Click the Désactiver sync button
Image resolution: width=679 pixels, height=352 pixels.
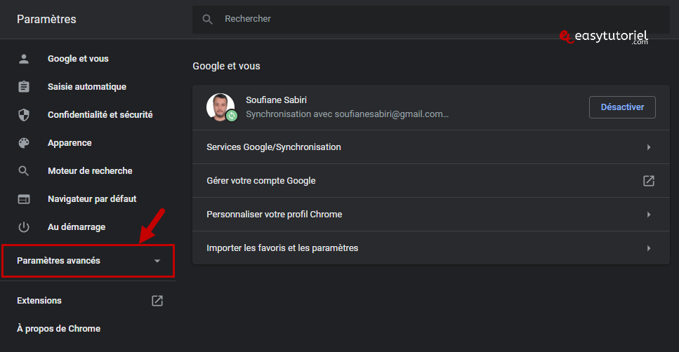(622, 107)
